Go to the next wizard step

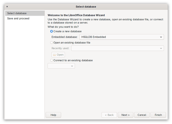coord(125,115)
